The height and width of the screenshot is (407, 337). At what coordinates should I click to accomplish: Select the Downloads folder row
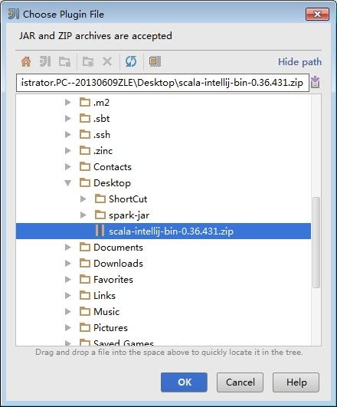(x=163, y=263)
